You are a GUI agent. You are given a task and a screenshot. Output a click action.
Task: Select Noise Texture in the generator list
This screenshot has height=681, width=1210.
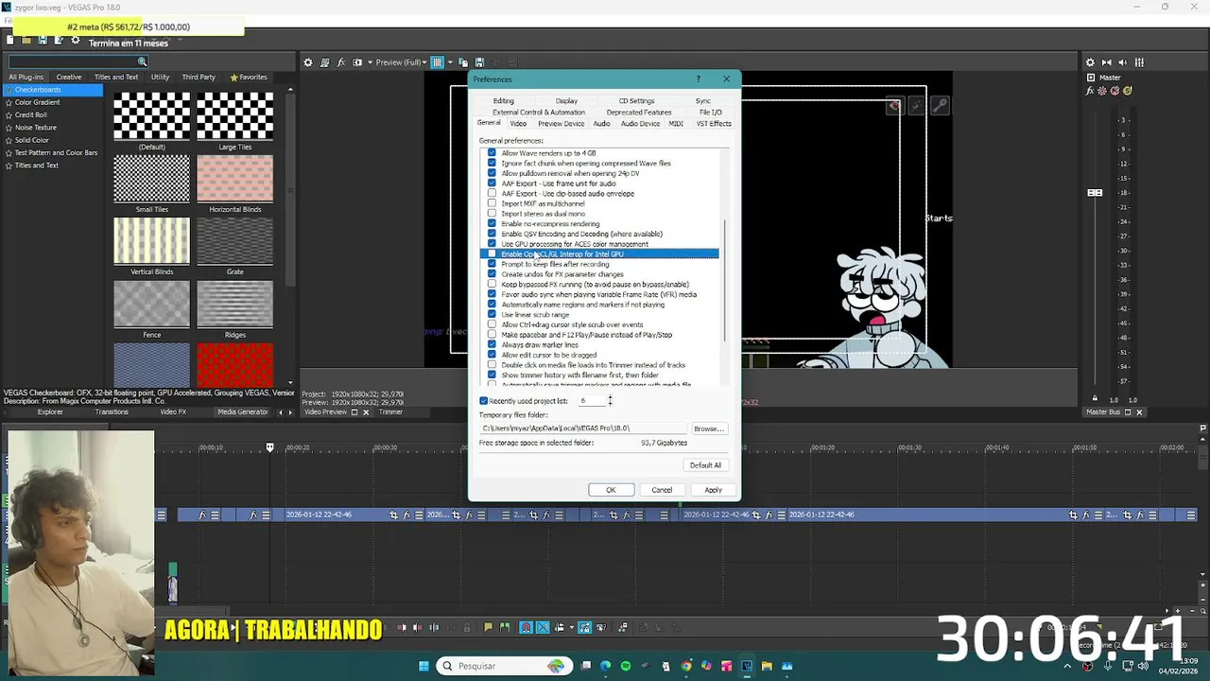(36, 128)
